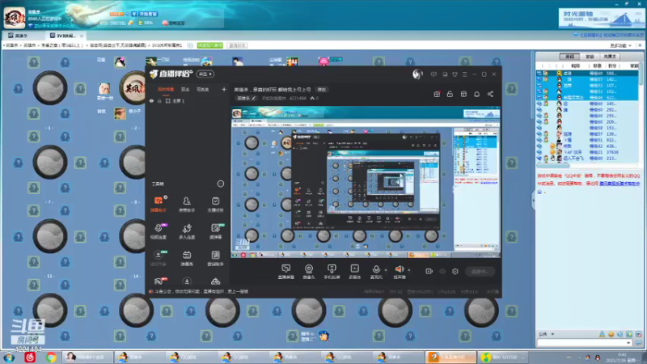Open the video co-stream mic tool

[x=159, y=231]
